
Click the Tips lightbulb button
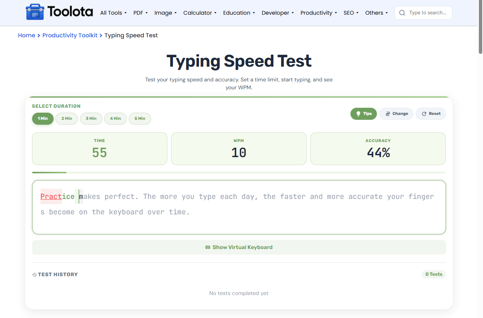click(364, 114)
